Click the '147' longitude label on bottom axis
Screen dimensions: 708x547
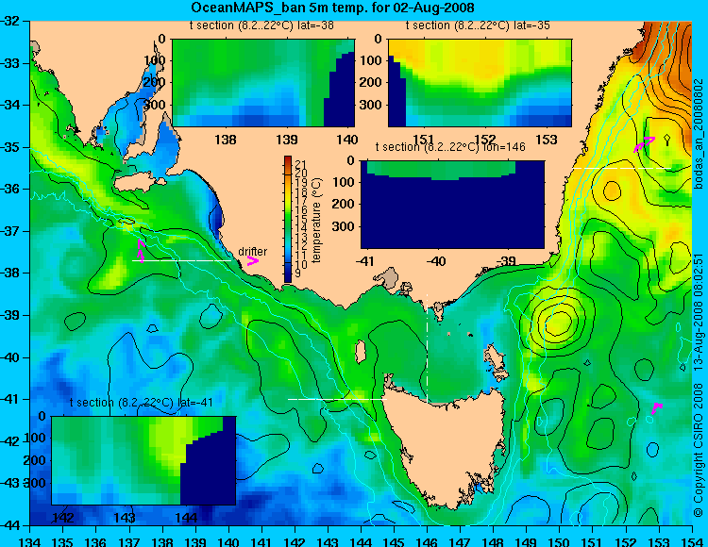coord(460,541)
